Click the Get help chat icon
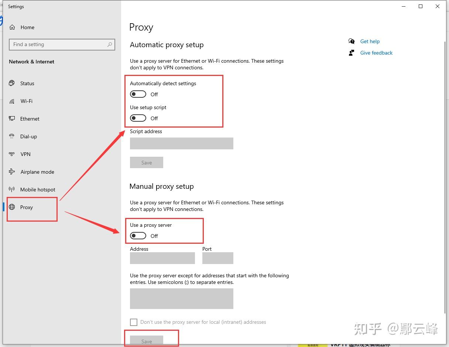 [352, 41]
